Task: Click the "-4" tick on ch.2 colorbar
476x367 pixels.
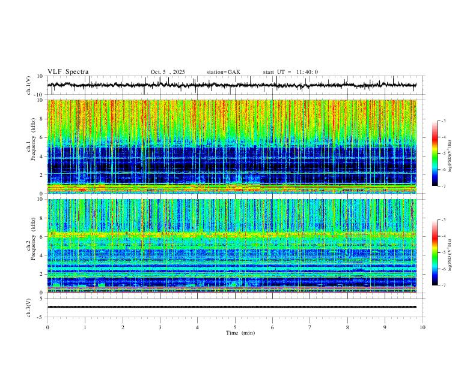Action: pyautogui.click(x=444, y=236)
